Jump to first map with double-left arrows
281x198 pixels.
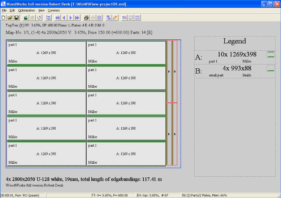click(x=57, y=18)
